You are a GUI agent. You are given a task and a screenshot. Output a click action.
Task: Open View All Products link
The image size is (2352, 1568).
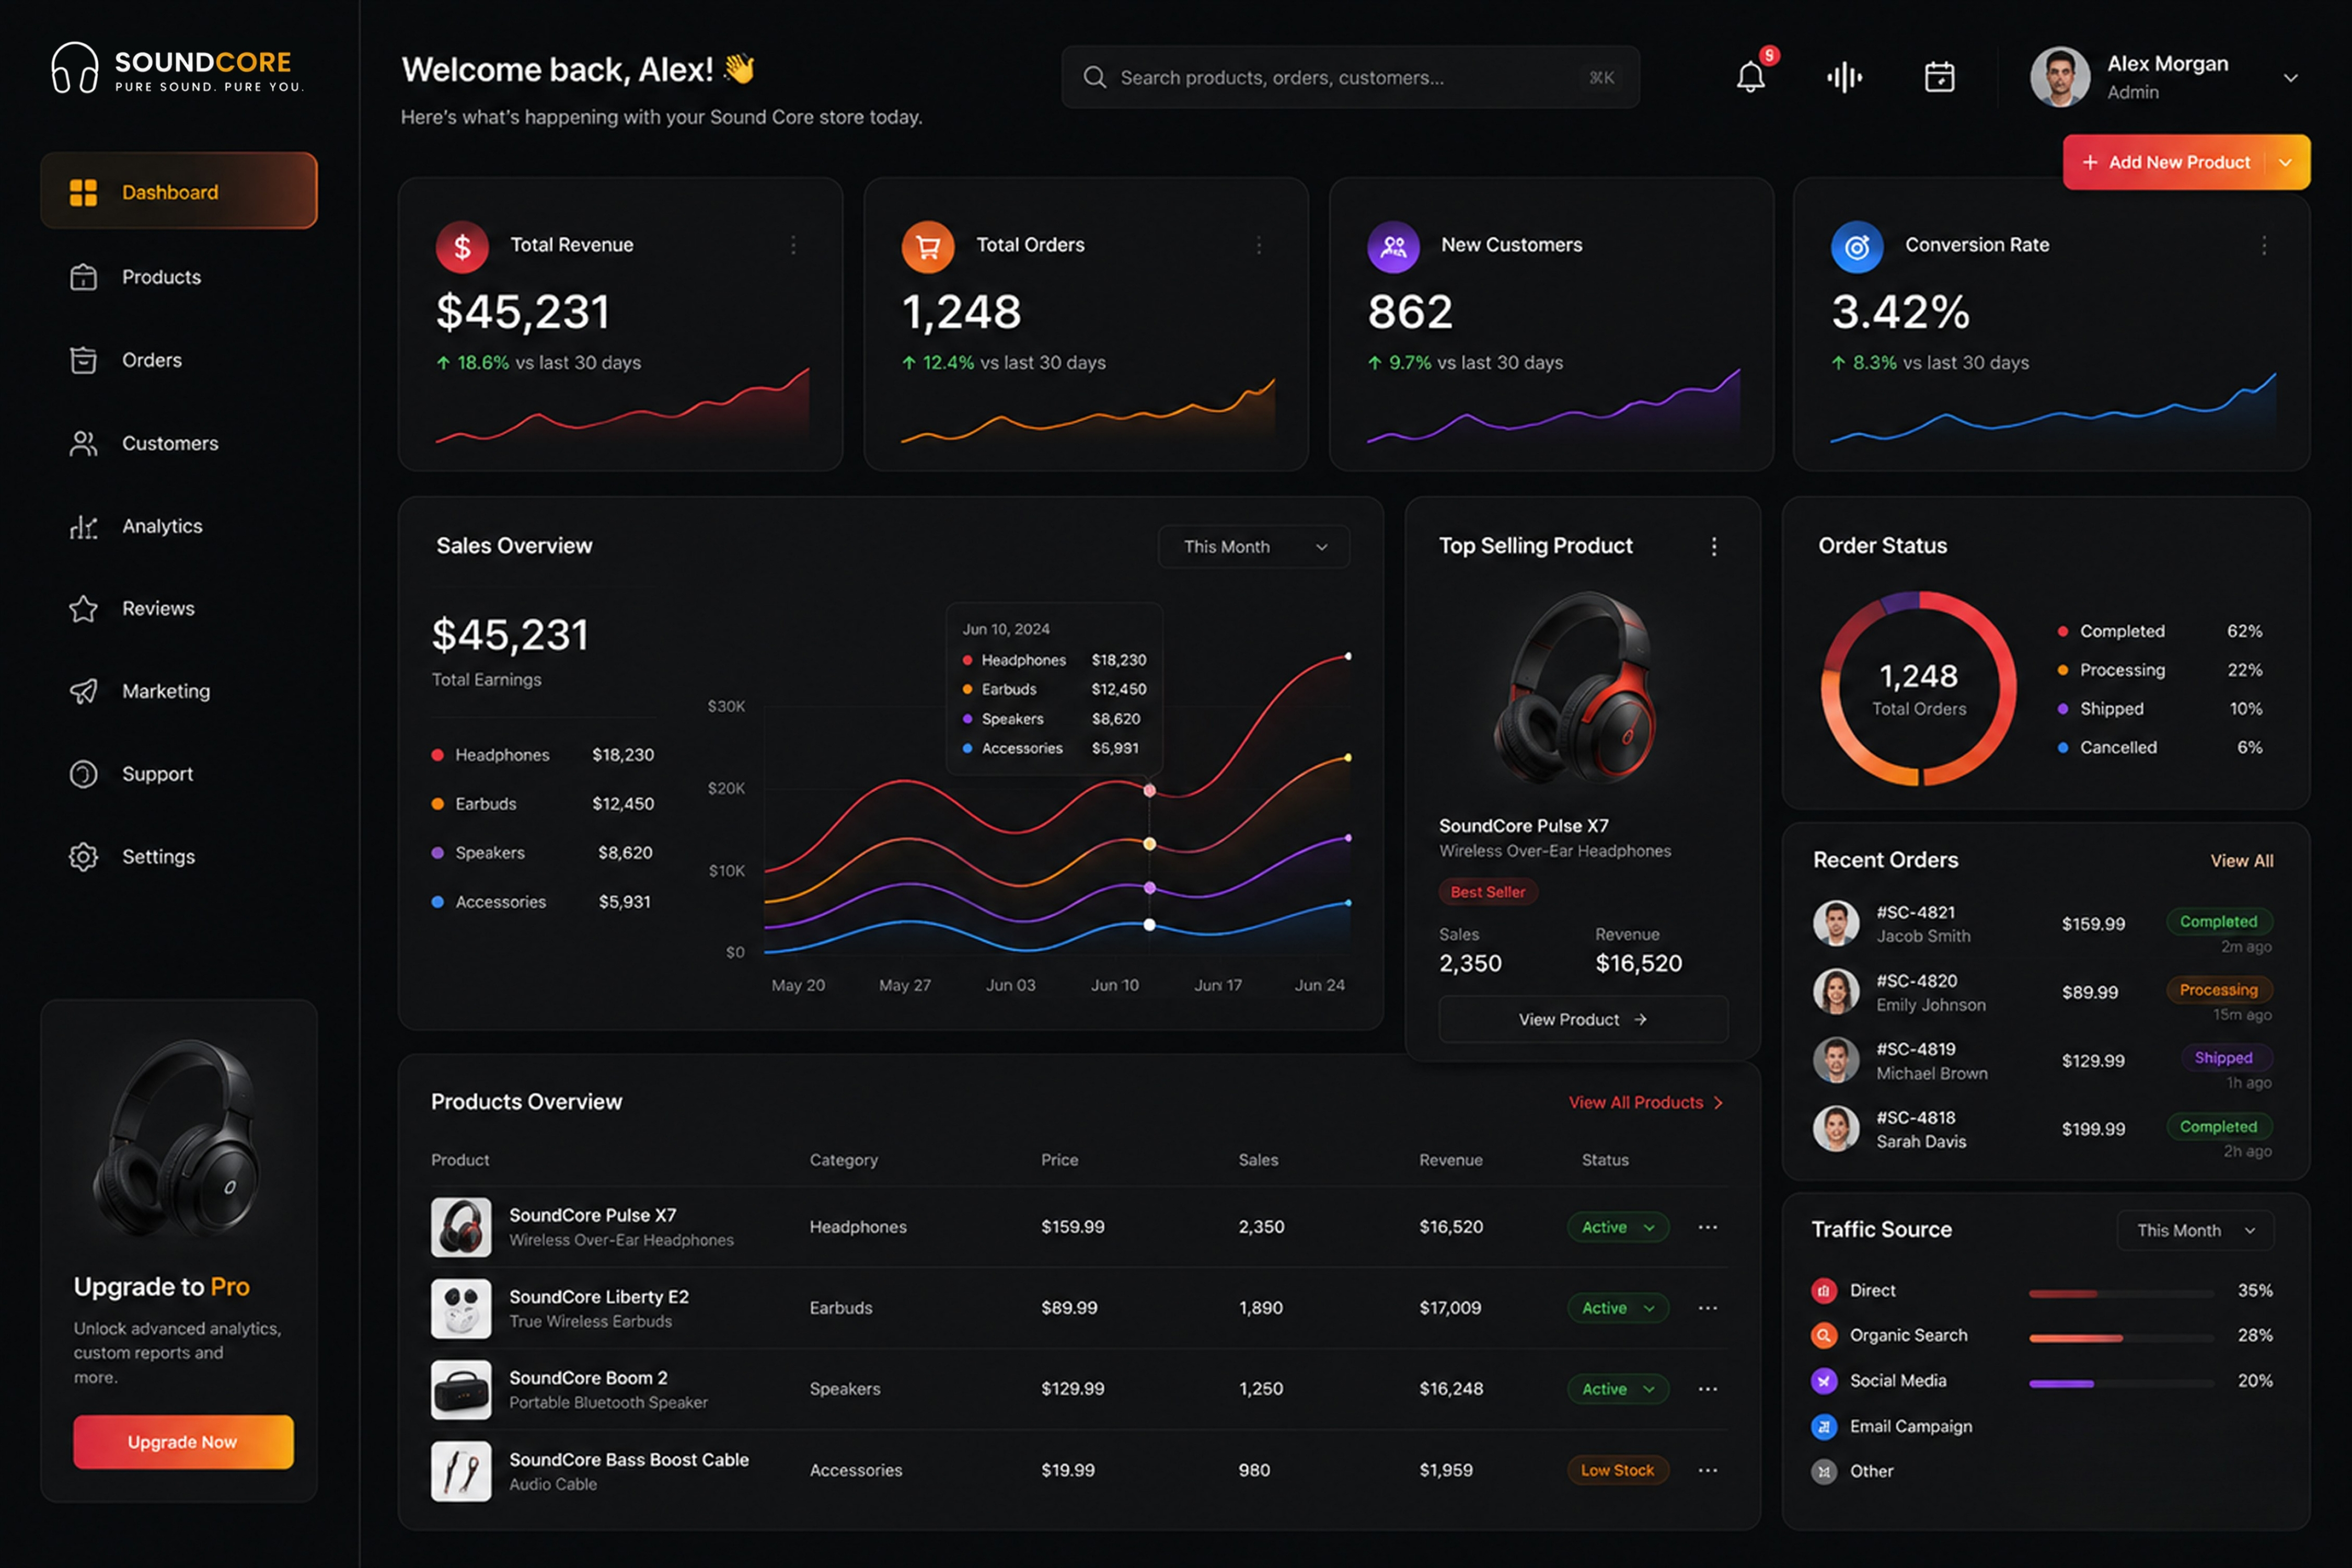(1646, 1102)
